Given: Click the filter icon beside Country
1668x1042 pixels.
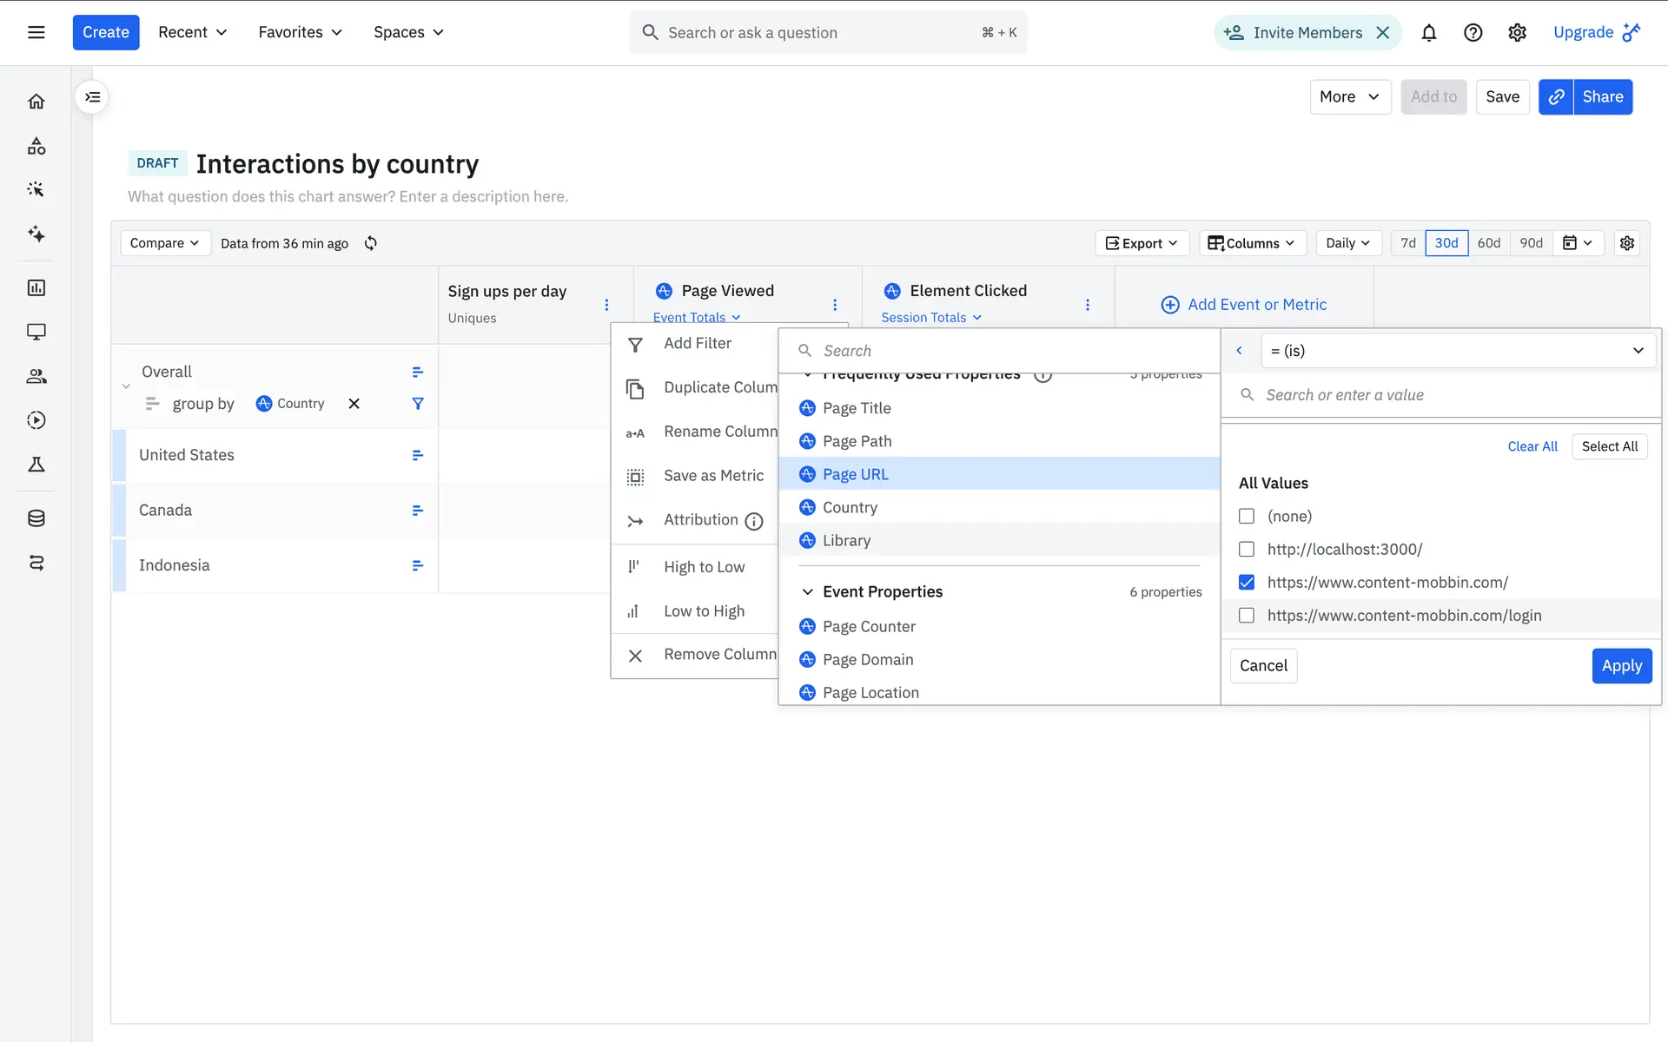Looking at the screenshot, I should click(x=418, y=404).
